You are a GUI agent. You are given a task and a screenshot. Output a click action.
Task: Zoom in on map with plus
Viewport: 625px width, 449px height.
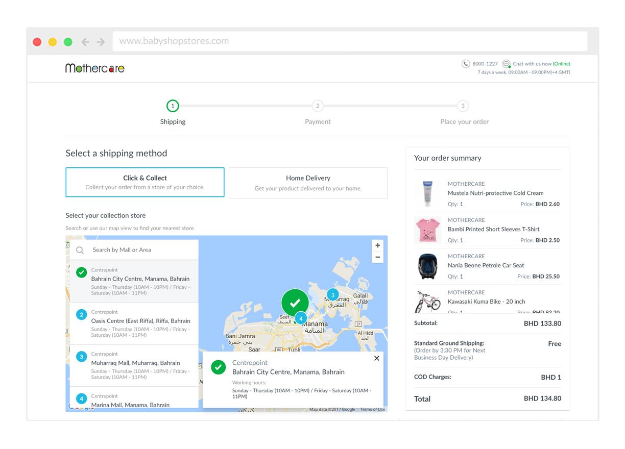click(378, 245)
